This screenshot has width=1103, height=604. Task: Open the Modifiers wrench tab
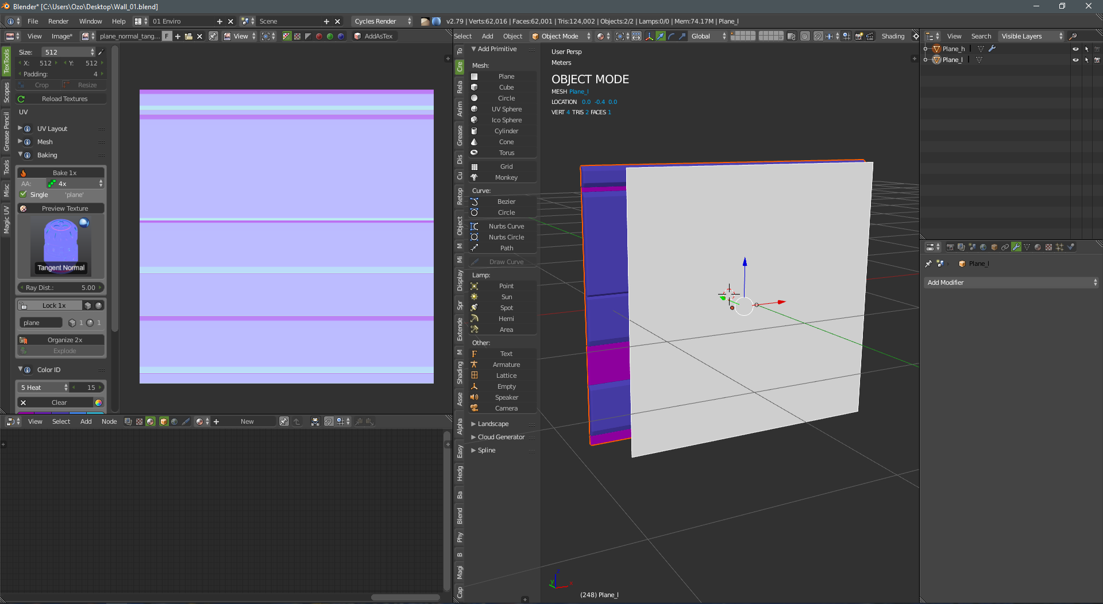(1016, 247)
